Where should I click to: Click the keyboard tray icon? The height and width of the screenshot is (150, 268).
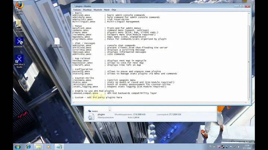coord(214,147)
